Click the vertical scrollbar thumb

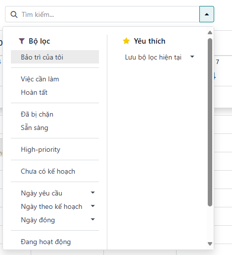210,122
